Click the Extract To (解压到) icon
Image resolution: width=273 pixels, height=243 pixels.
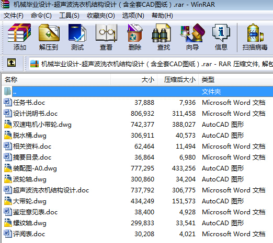(x=49, y=33)
